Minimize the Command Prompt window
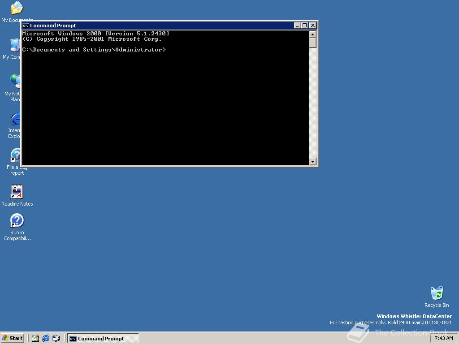459x344 pixels. 297,26
